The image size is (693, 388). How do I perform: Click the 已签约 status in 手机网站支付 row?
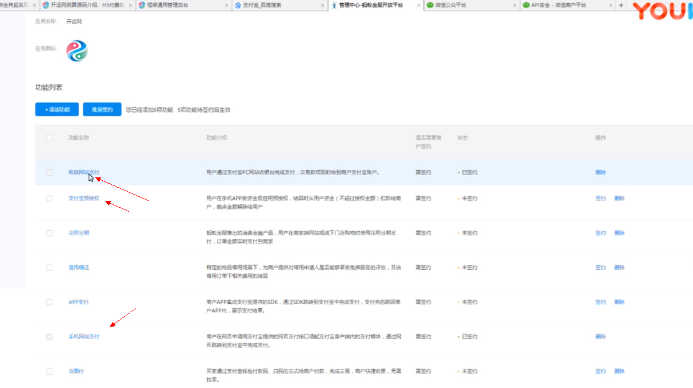(469, 336)
